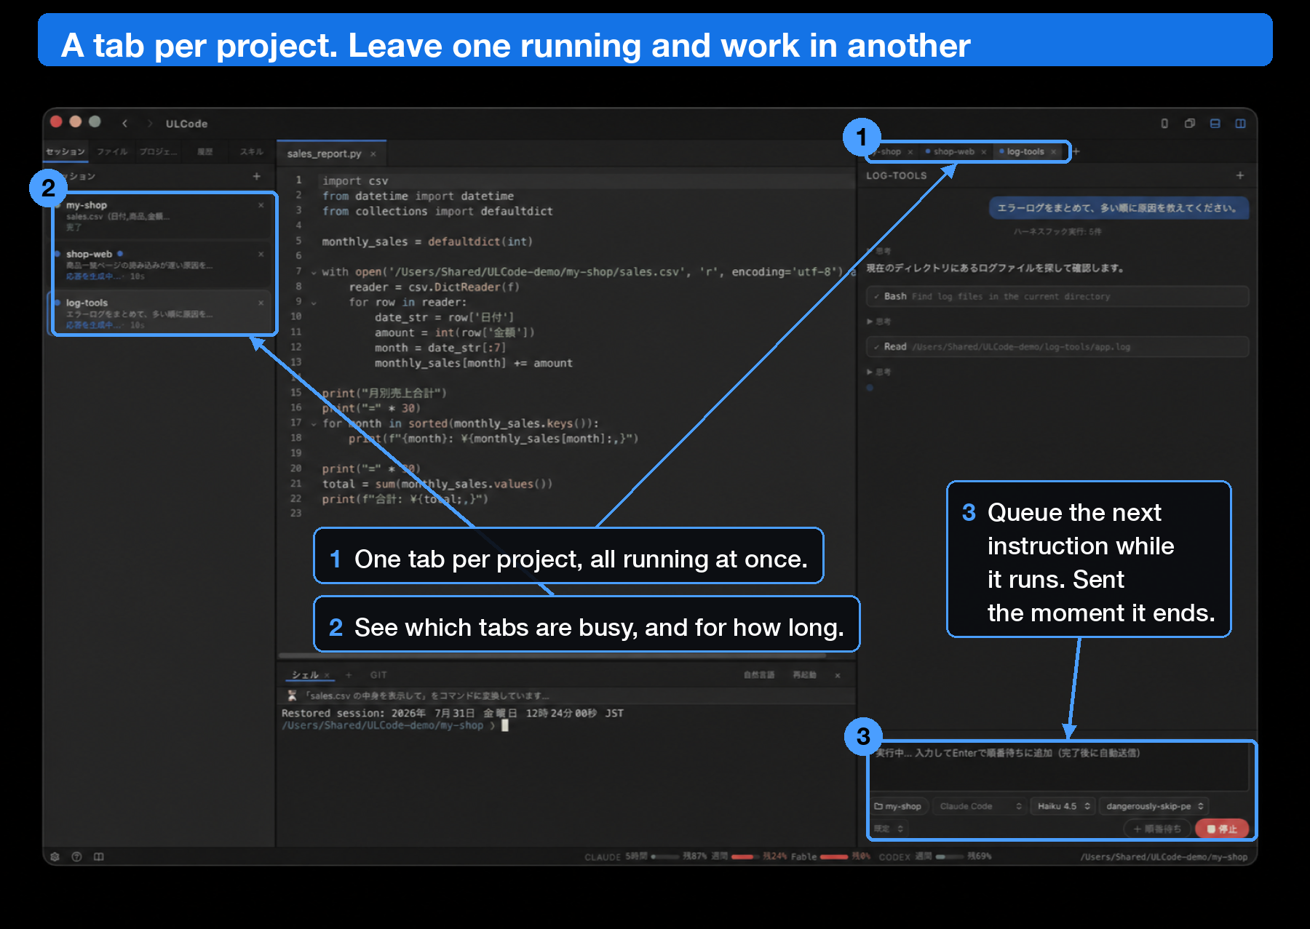Open the dangerously-skip-pe permission dropdown

[x=1154, y=806]
